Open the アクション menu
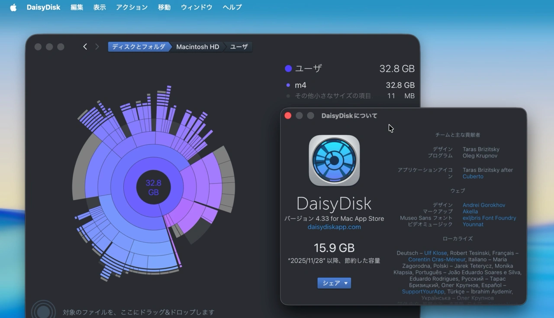Image resolution: width=554 pixels, height=318 pixels. (132, 7)
